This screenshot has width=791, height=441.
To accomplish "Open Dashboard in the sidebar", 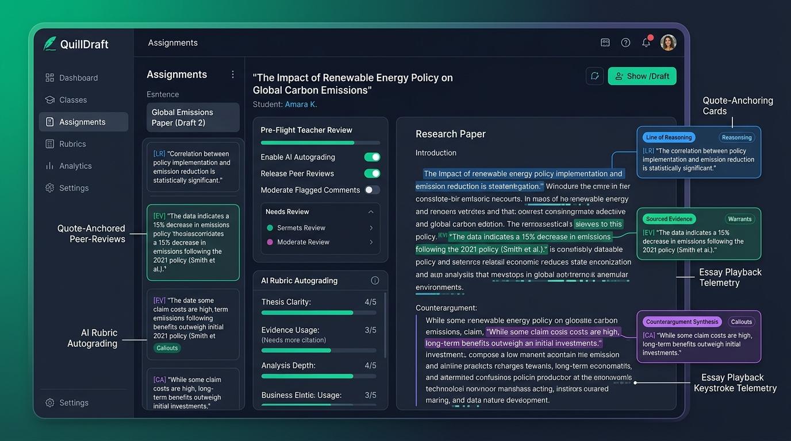I will click(x=71, y=78).
